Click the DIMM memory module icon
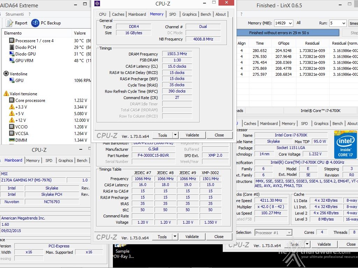Screen dimensions: 358x268 12,140
